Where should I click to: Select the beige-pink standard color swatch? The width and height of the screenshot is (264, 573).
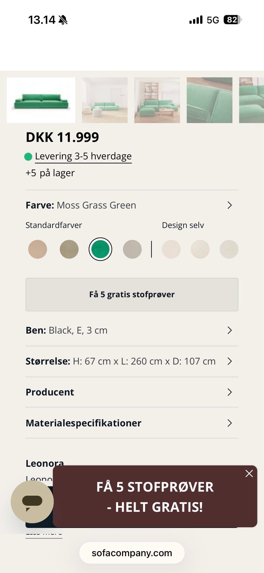(38, 249)
